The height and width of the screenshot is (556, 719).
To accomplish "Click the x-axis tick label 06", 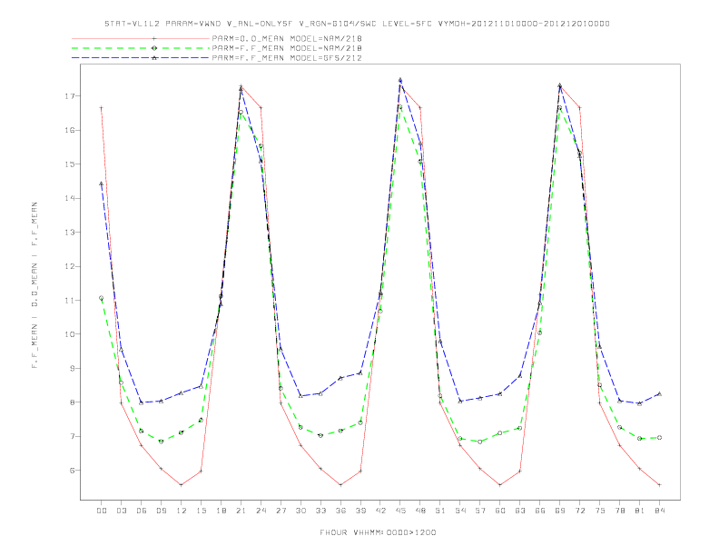I will 142,511.
